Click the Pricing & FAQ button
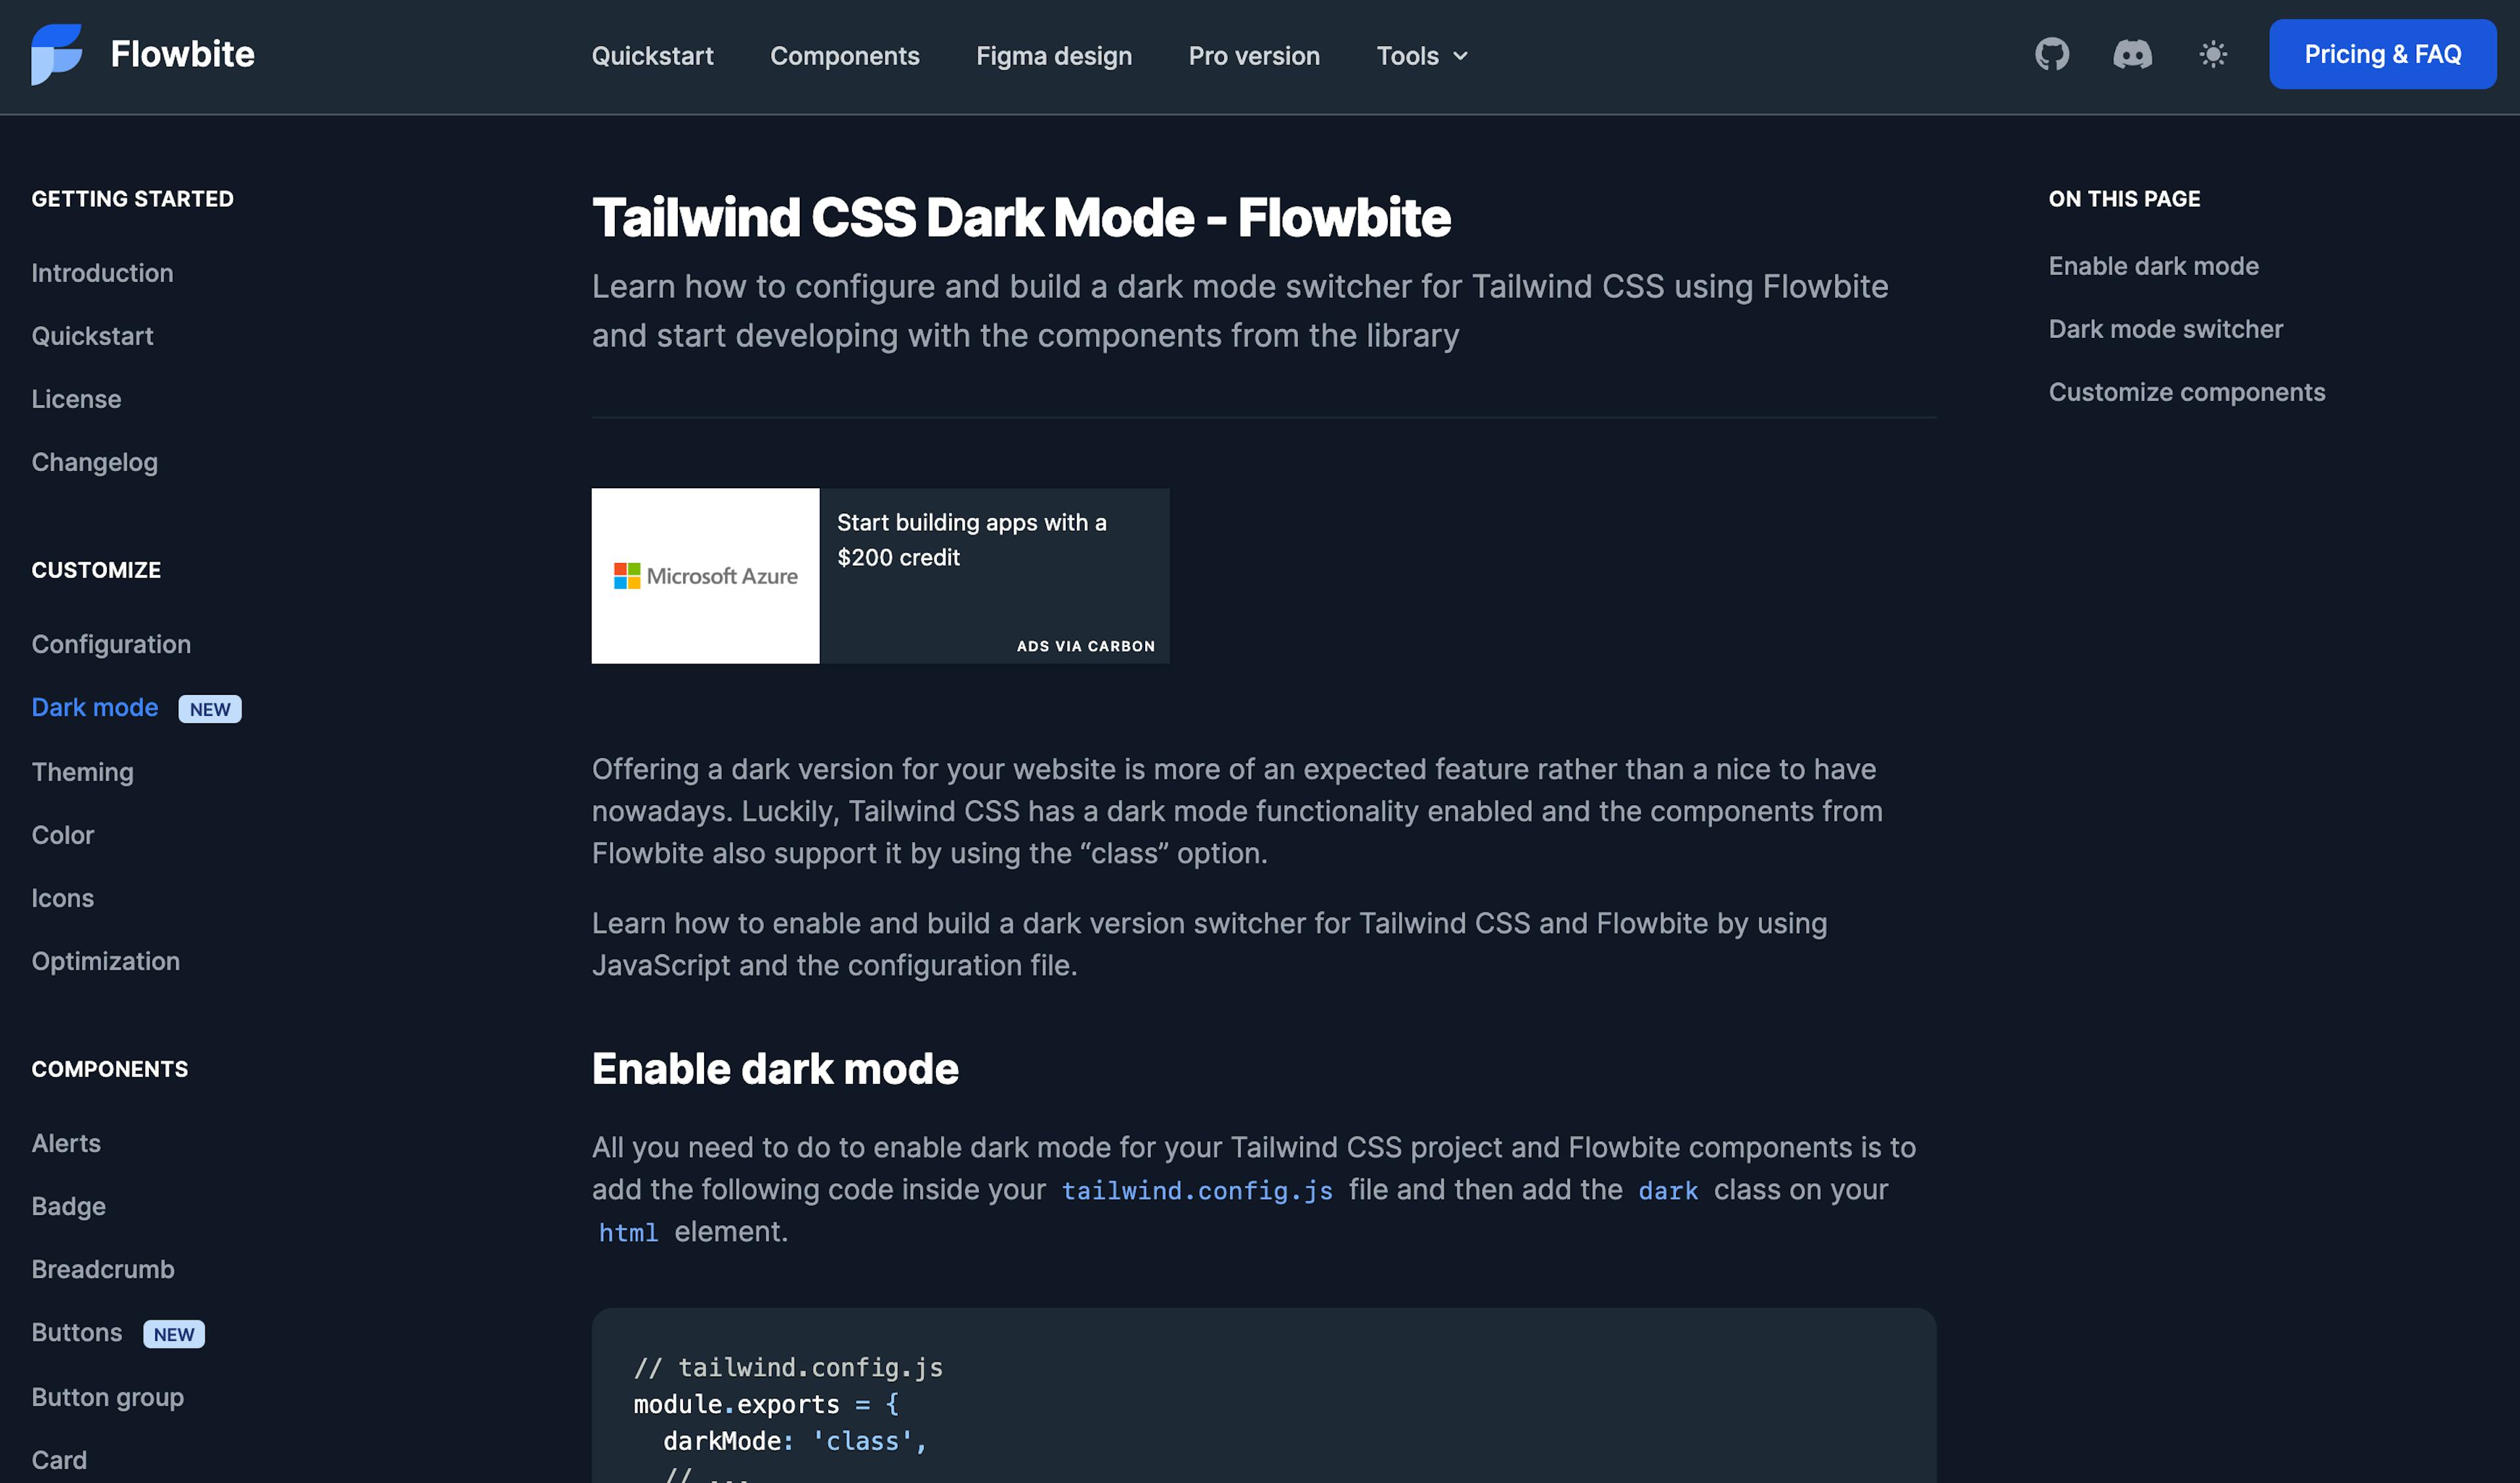Screen dimensions: 2520x1483 (x=2382, y=54)
